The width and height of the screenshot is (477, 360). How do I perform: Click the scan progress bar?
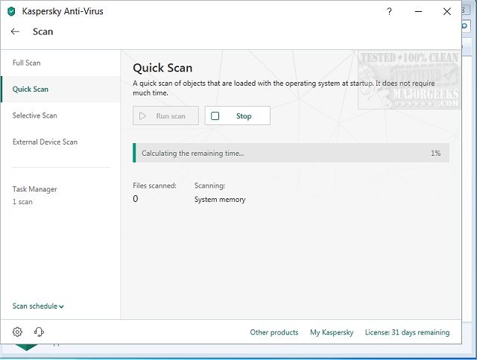click(x=291, y=153)
